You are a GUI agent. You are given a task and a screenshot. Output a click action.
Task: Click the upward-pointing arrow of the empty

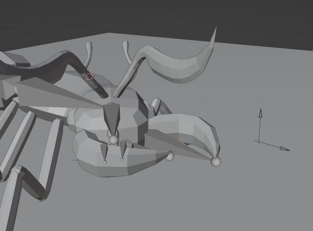point(260,113)
